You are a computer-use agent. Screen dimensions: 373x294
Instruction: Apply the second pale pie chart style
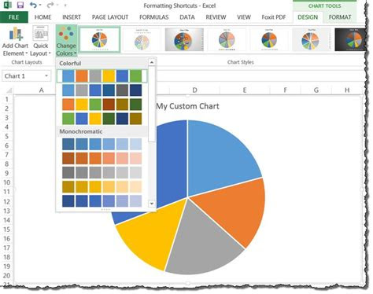coord(142,39)
